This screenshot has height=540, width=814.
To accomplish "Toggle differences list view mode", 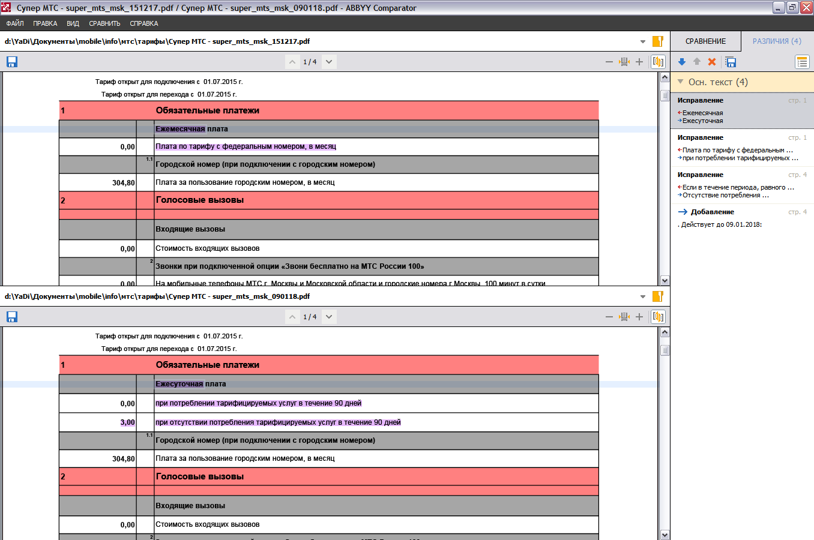I will pos(803,62).
